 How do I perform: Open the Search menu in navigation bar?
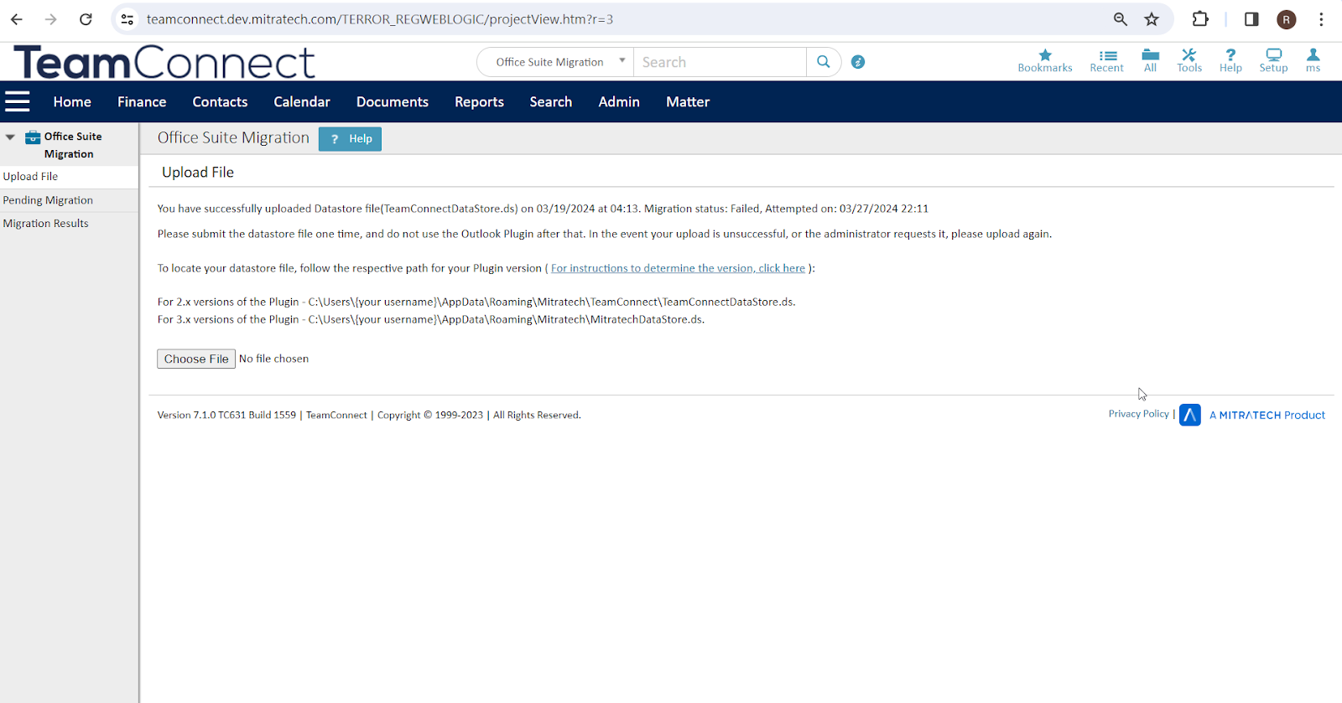point(550,101)
